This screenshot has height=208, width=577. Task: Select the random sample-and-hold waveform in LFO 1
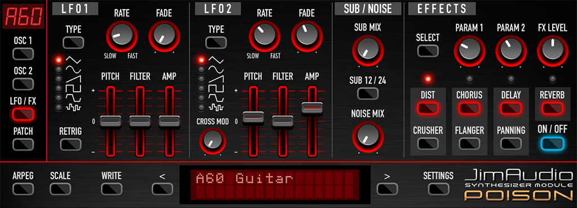[x=73, y=107]
